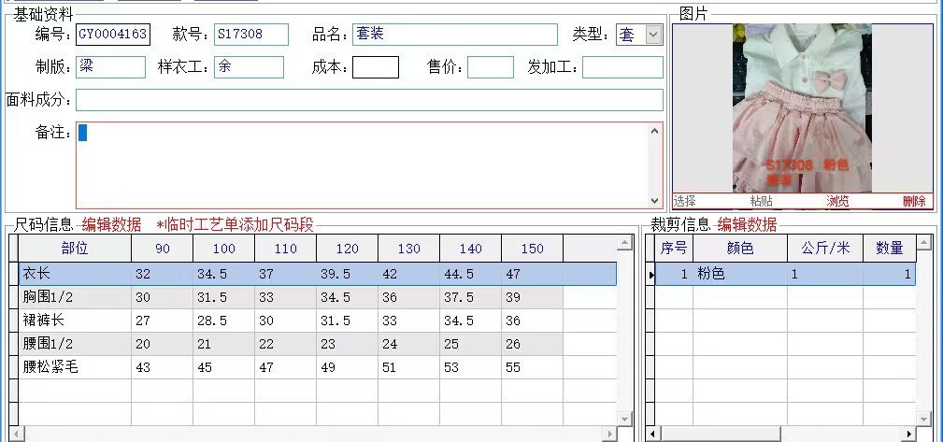Click size table vertical scrollbar up arrow
Viewport: 943px width, 442px height.
click(625, 243)
